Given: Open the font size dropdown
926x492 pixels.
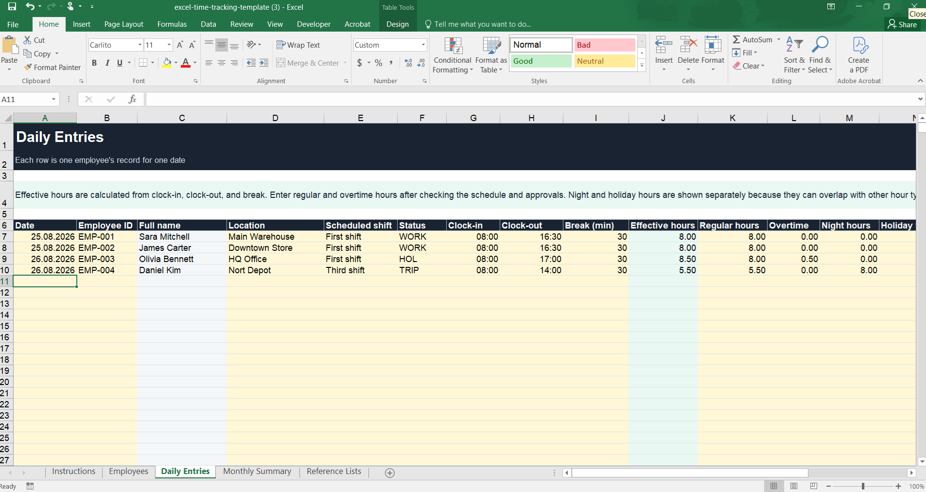Looking at the screenshot, I should click(169, 45).
